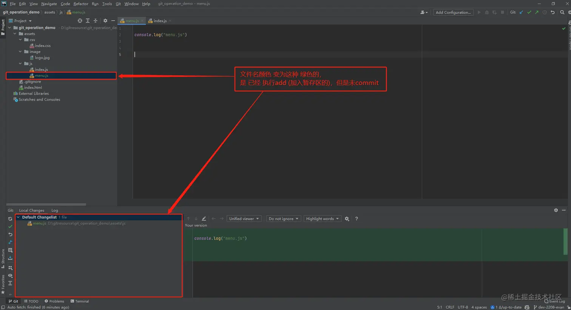This screenshot has width=571, height=310.
Task: Open the Unified viewer dropdown
Action: pyautogui.click(x=244, y=218)
